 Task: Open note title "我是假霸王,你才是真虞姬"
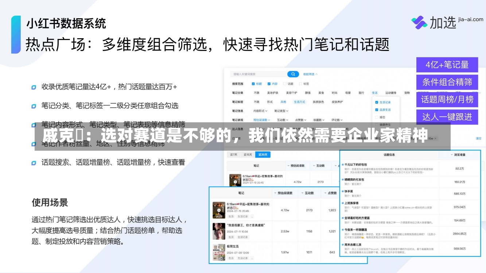click(246, 225)
